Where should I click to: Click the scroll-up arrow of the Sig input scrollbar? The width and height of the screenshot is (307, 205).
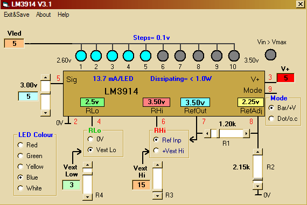click(x=45, y=78)
